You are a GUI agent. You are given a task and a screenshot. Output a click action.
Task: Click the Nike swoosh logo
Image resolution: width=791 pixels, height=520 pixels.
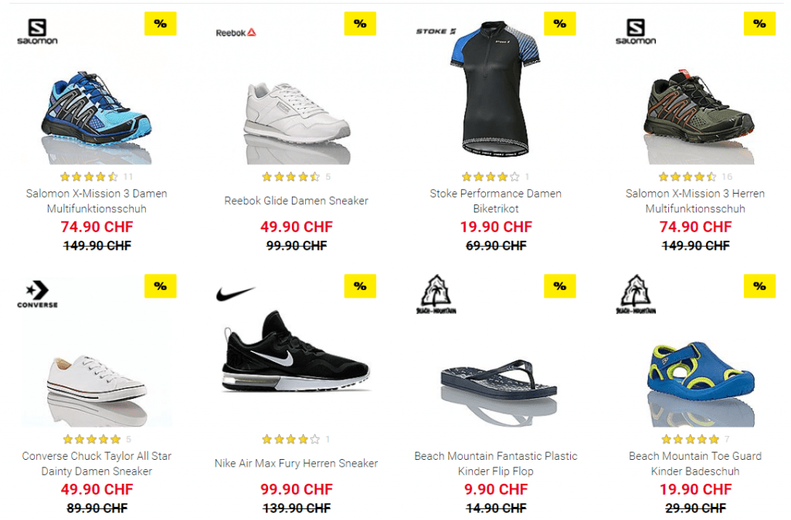tap(236, 293)
